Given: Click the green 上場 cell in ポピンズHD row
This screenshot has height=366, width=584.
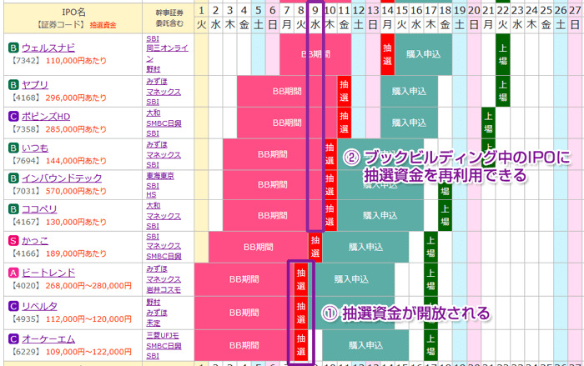Looking at the screenshot, I should pos(488,123).
